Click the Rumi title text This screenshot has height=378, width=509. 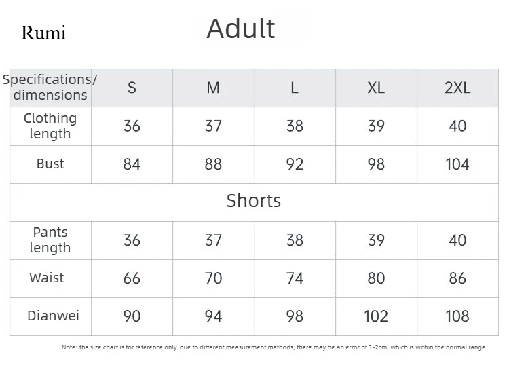43,33
